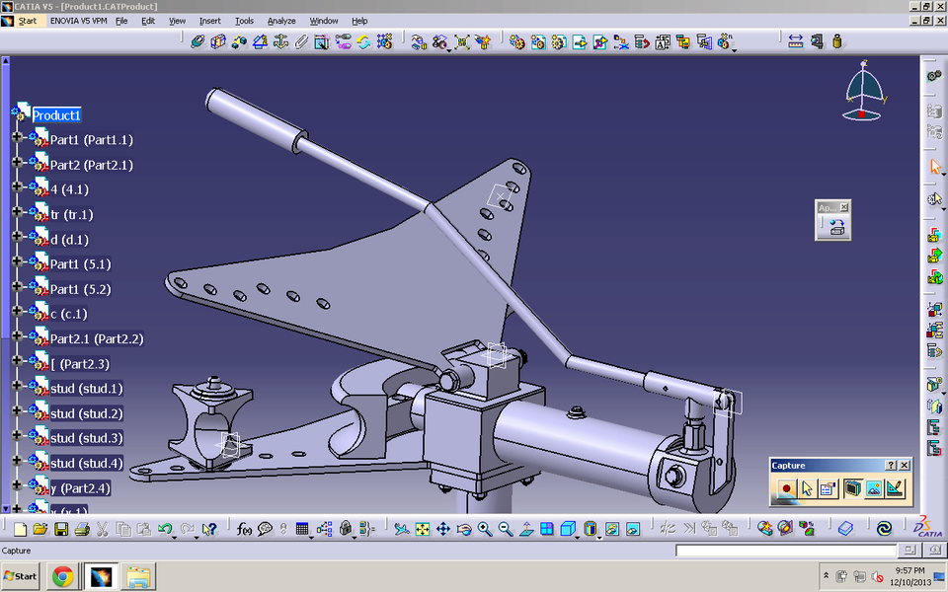This screenshot has width=948, height=592.
Task: Select the arrow Select mode in Capture toolbar
Action: [x=808, y=486]
